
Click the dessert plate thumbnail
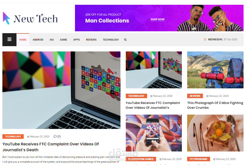(215, 133)
